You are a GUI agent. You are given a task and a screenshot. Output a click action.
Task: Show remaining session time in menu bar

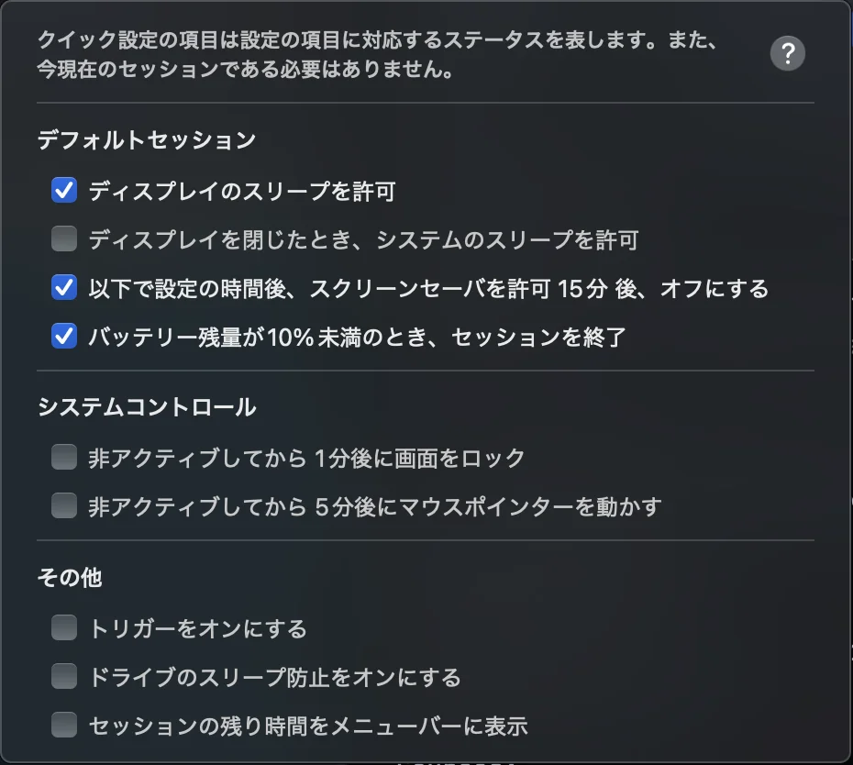click(x=63, y=725)
